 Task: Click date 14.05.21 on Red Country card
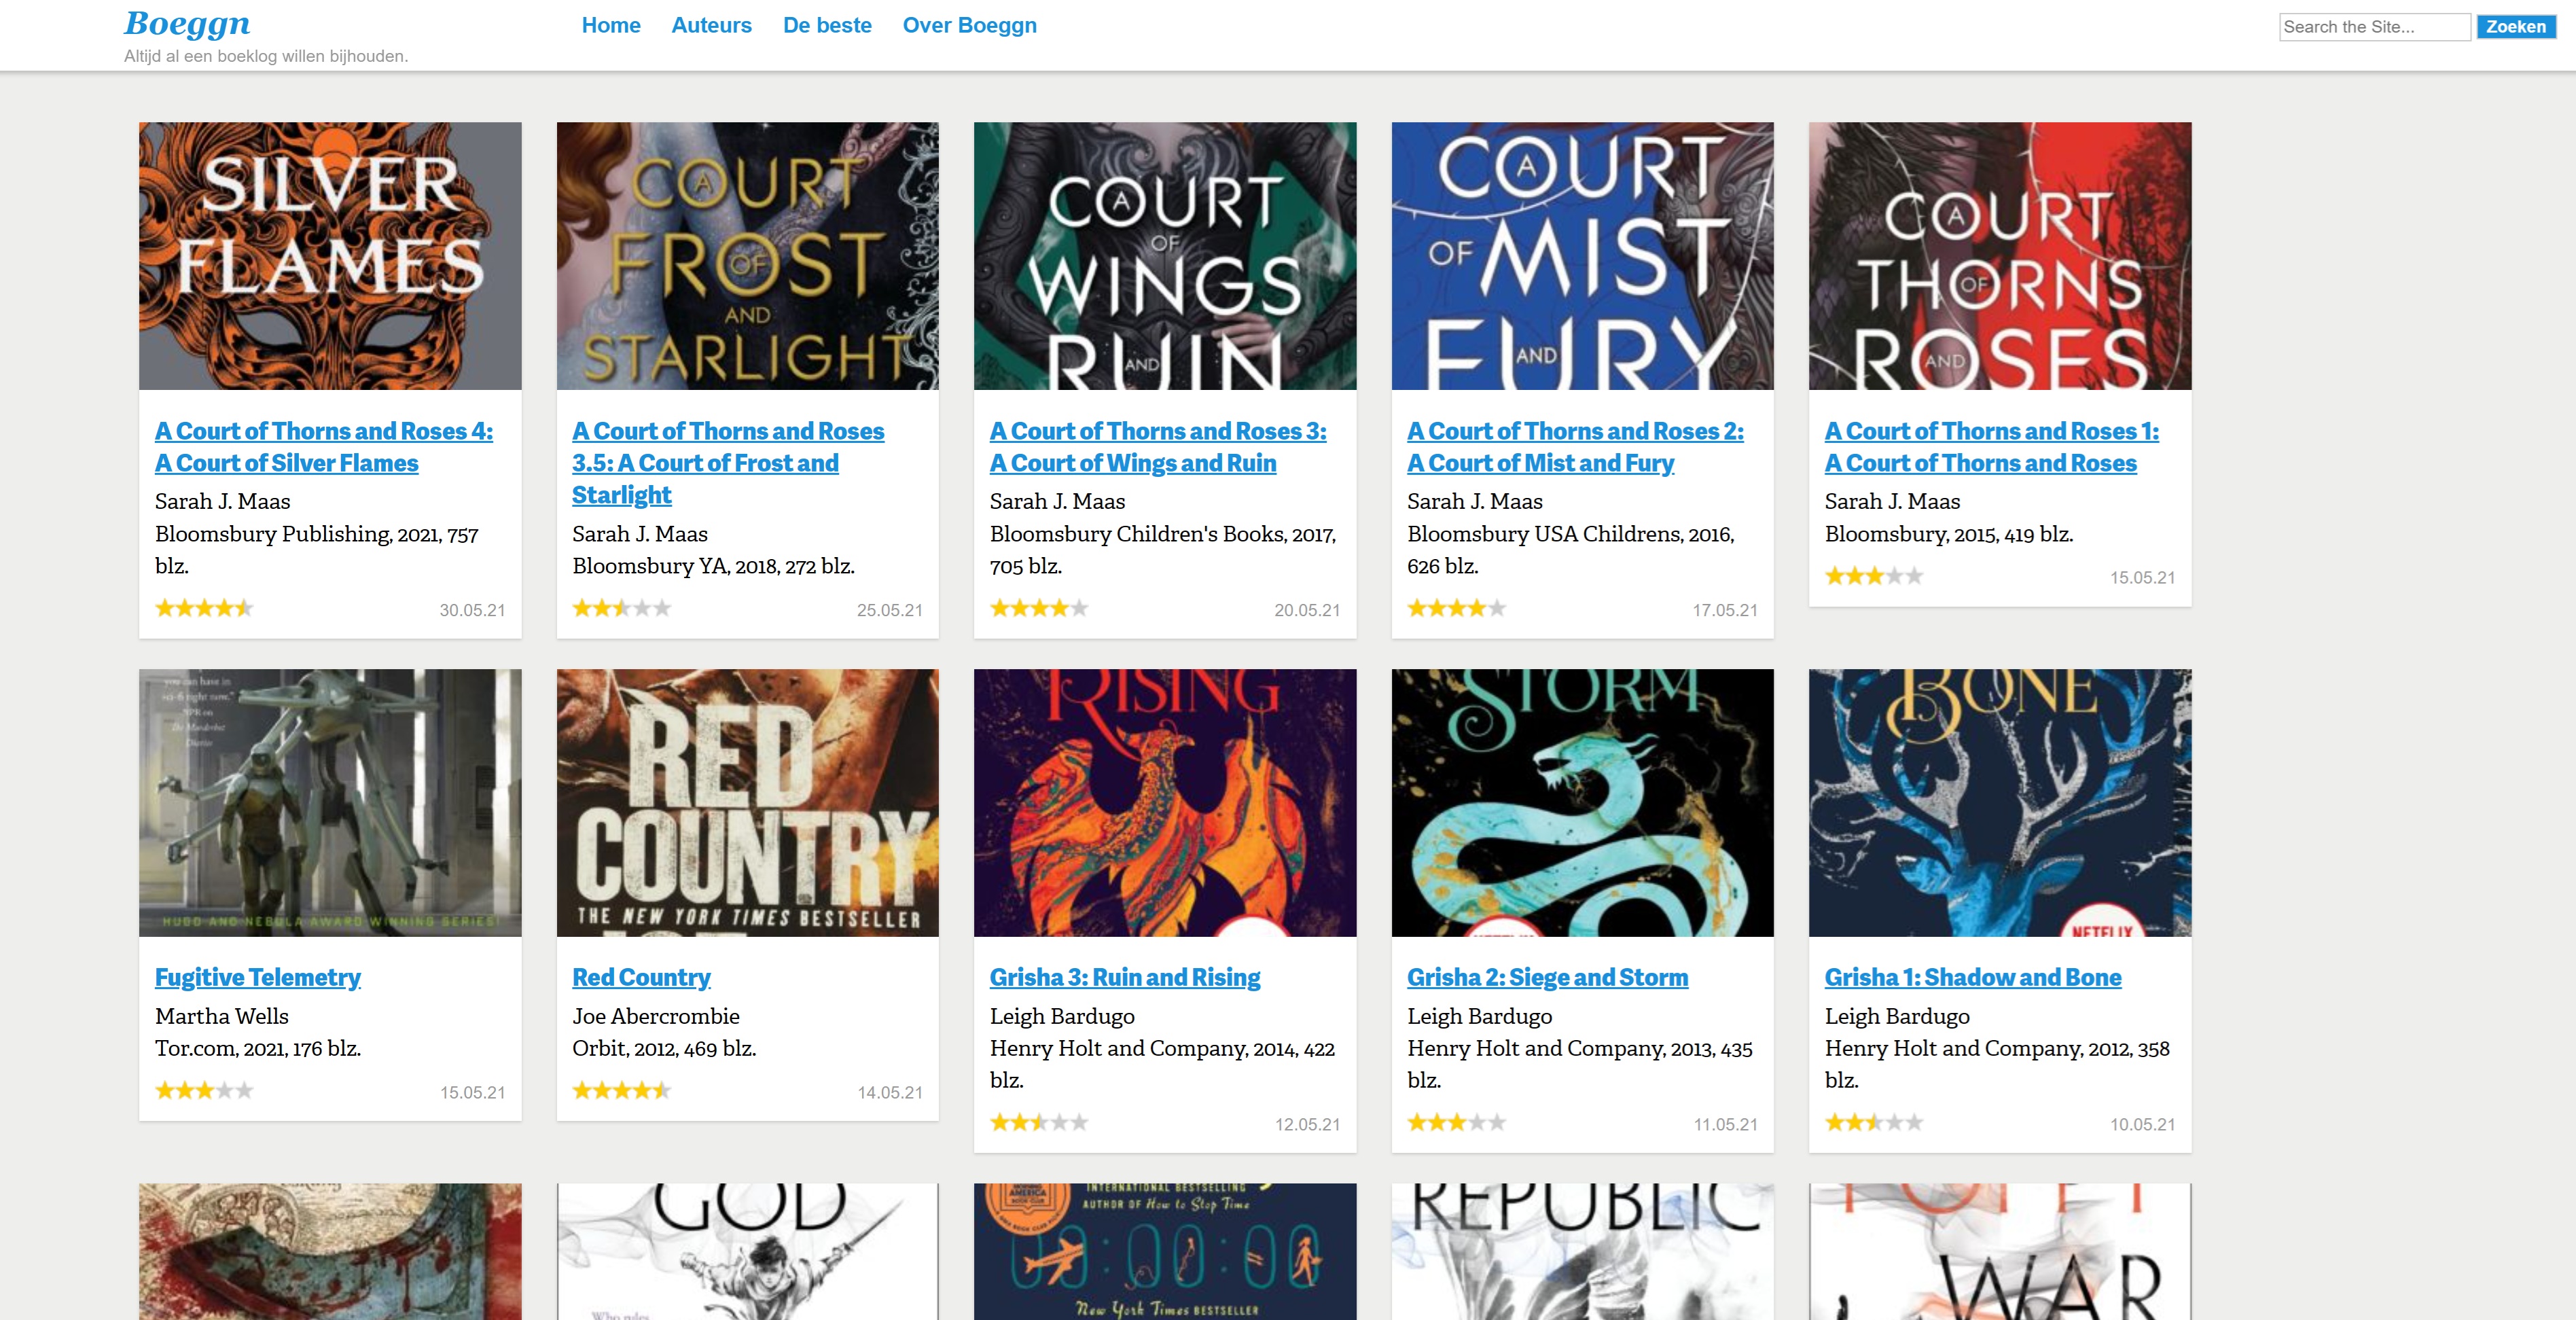tap(889, 1092)
